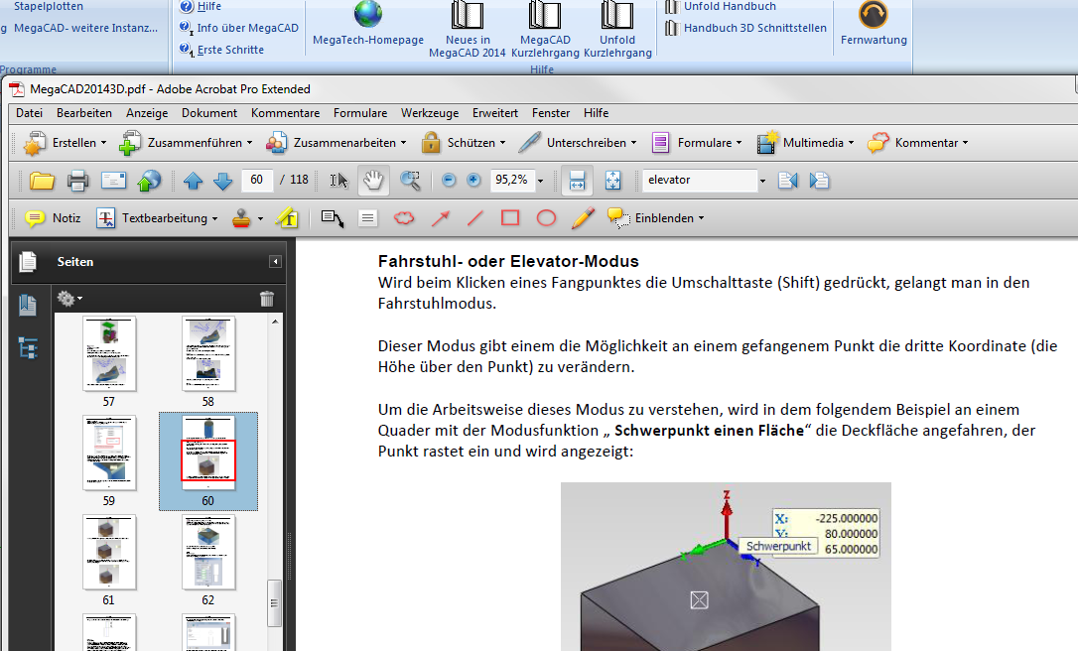Select the stamp tool icon

click(x=241, y=218)
